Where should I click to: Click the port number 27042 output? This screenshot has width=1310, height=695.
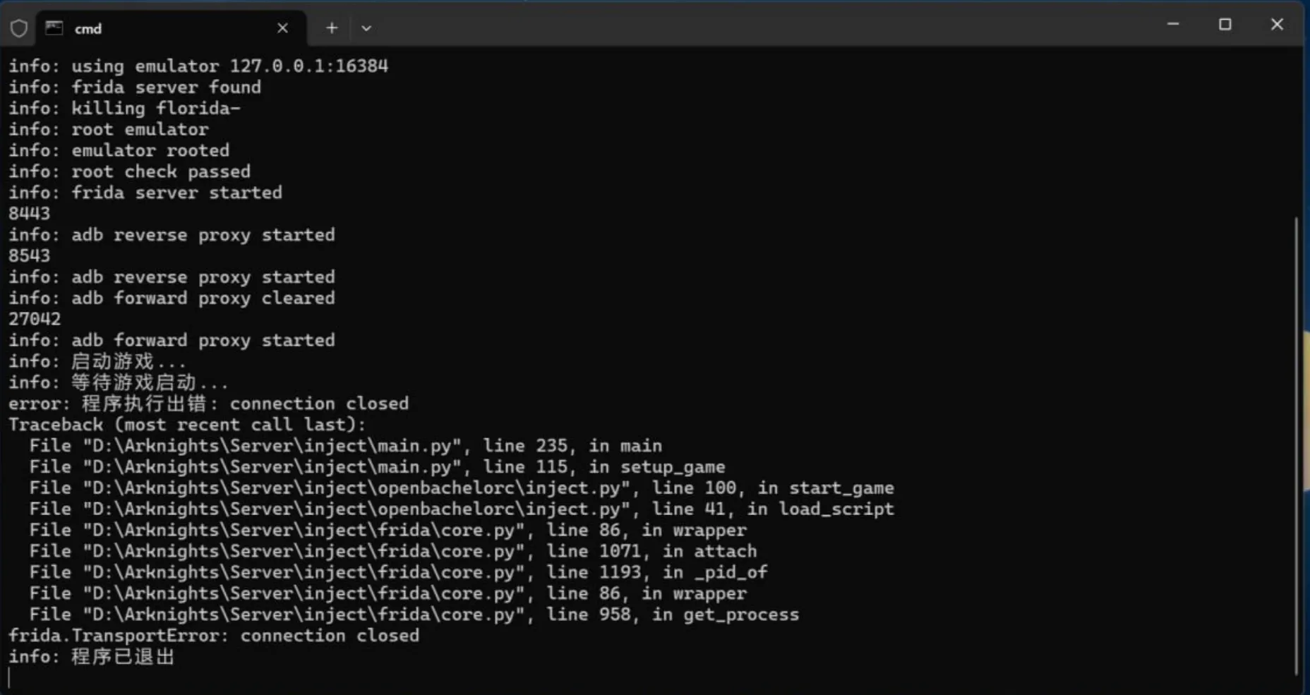[35, 319]
